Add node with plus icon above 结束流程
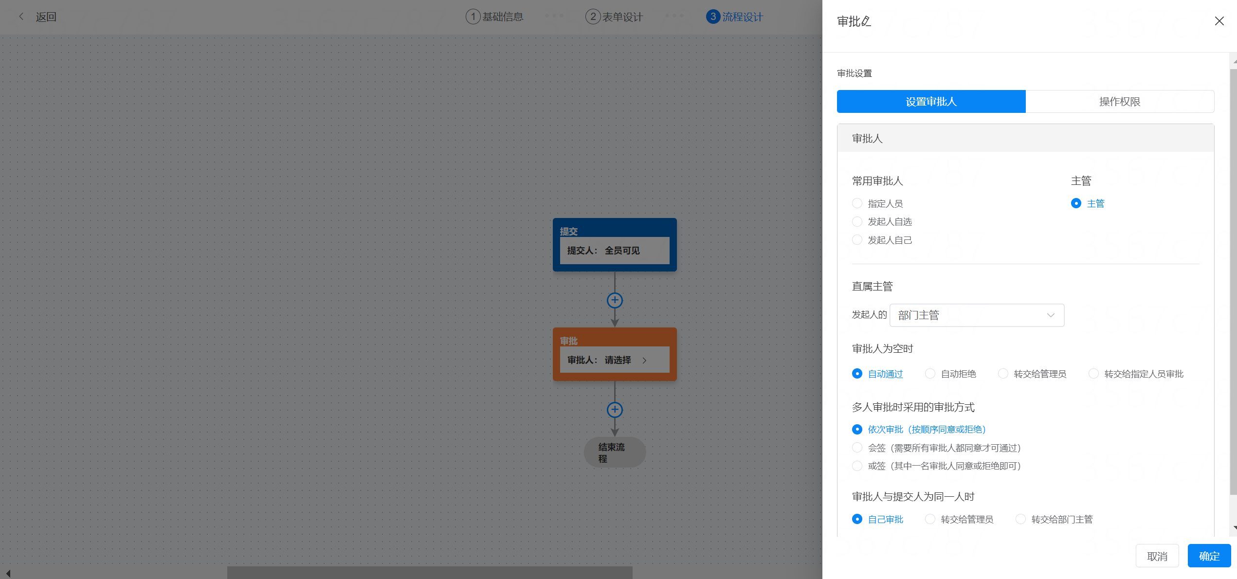The height and width of the screenshot is (579, 1237). [615, 410]
